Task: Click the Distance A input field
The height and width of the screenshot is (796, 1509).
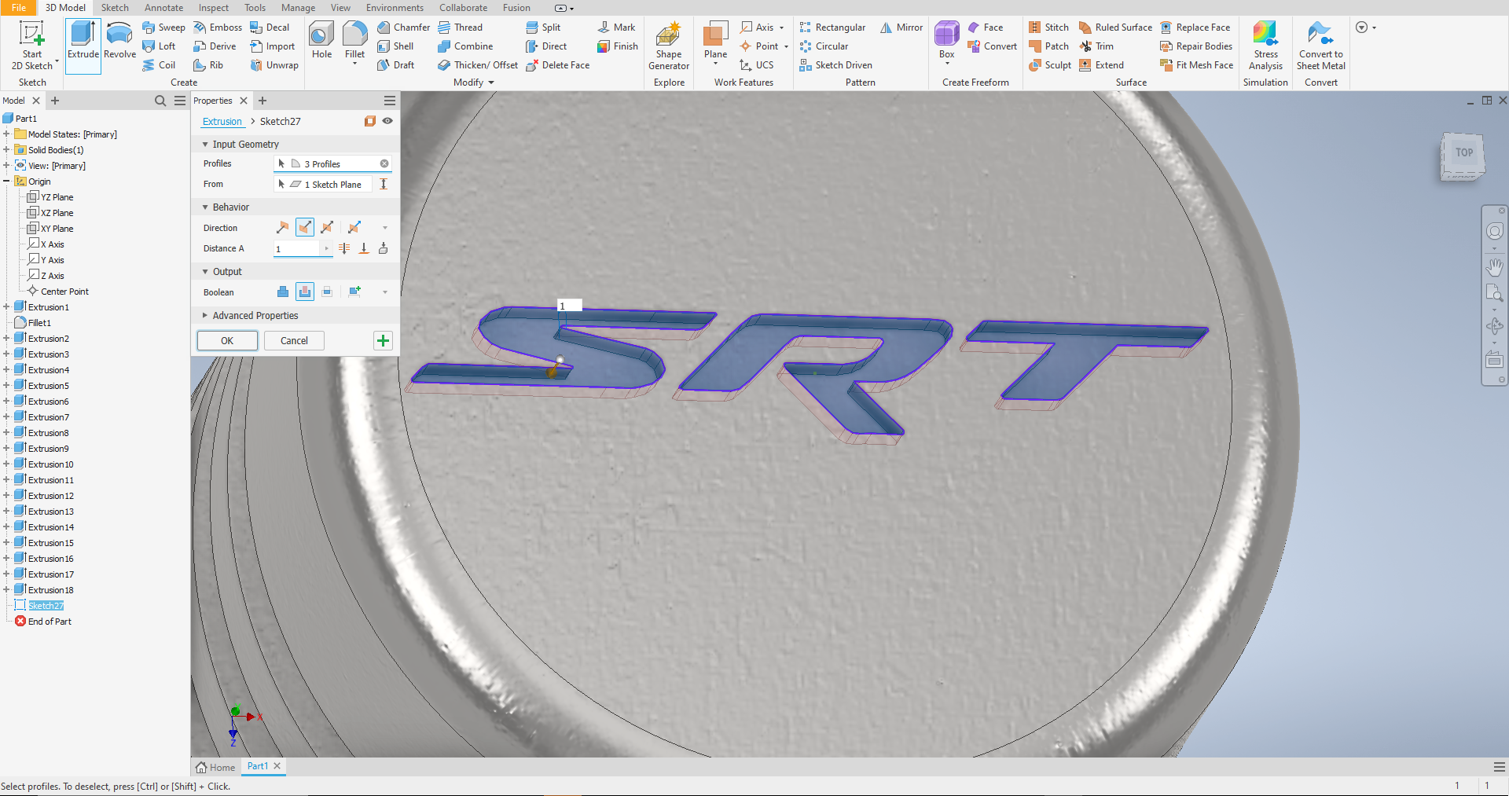Action: pyautogui.click(x=297, y=248)
